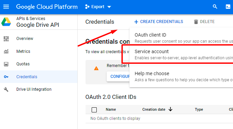This screenshot has width=233, height=129.
Task: Click the Quotas icon
Action: click(x=6, y=64)
